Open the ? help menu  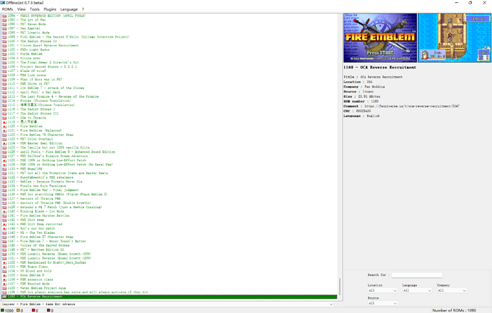(83, 9)
